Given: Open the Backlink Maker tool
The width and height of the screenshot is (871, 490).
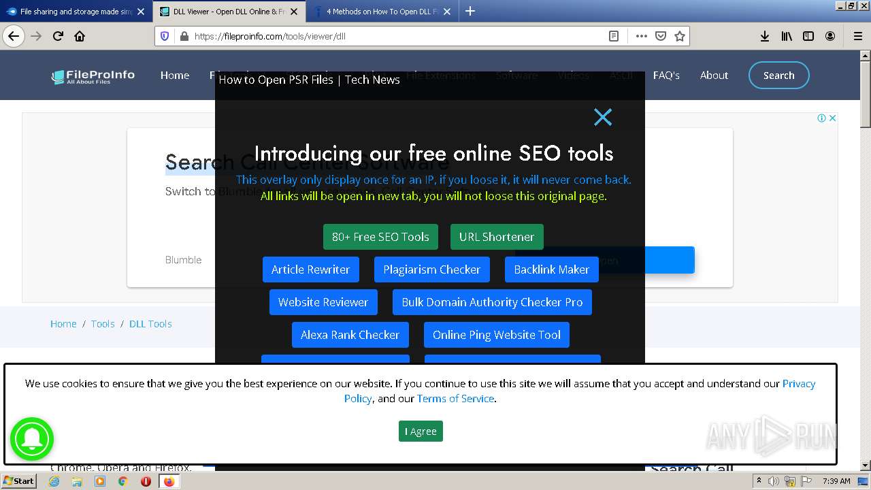Looking at the screenshot, I should coord(551,269).
